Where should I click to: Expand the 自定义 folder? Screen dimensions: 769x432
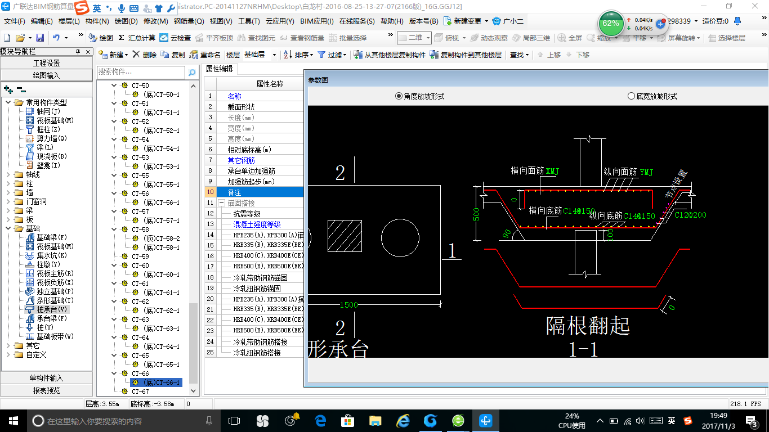click(x=8, y=354)
